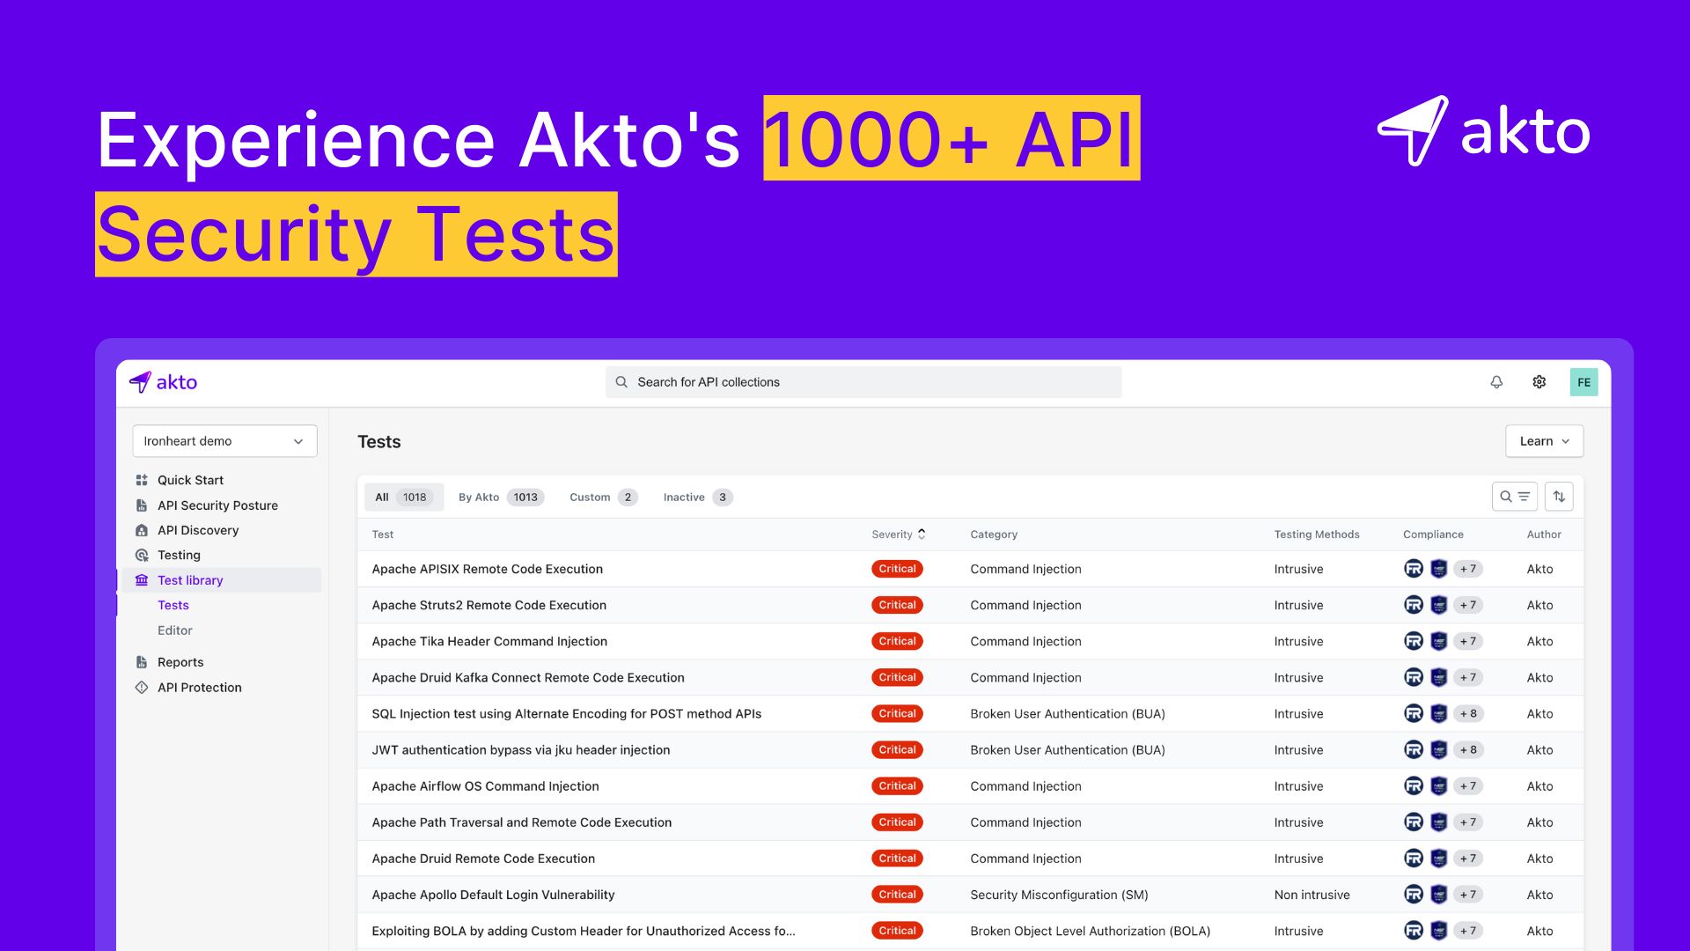1690x951 pixels.
Task: Expand +7 compliance badge for Apache Apollo row
Action: pos(1468,895)
